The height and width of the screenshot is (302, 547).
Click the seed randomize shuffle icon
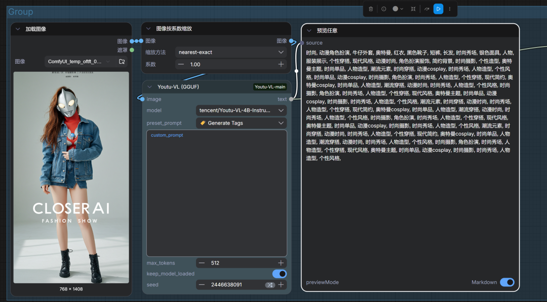pos(269,285)
